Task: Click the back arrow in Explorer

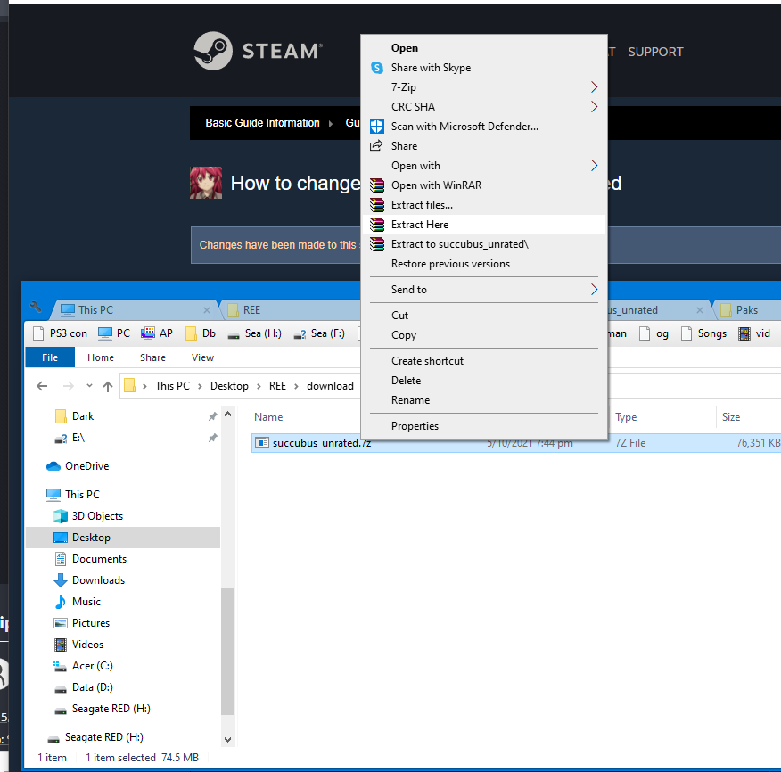Action: [x=42, y=386]
